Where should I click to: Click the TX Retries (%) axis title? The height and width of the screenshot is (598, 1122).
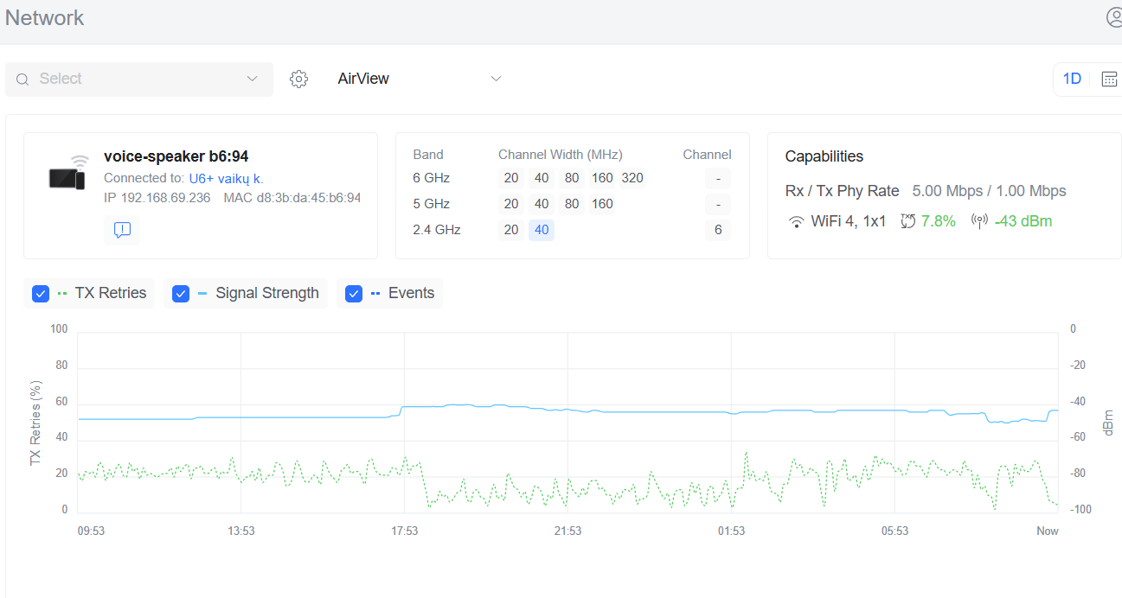(35, 423)
